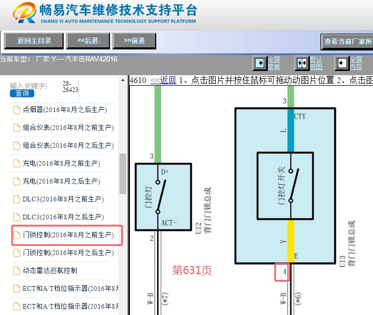The width and height of the screenshot is (373, 315).
Task: Open 动态雷达巡航控制 entry
Action: [50, 270]
